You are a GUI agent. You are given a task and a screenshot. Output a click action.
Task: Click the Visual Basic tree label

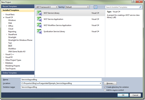[x=10, y=15]
